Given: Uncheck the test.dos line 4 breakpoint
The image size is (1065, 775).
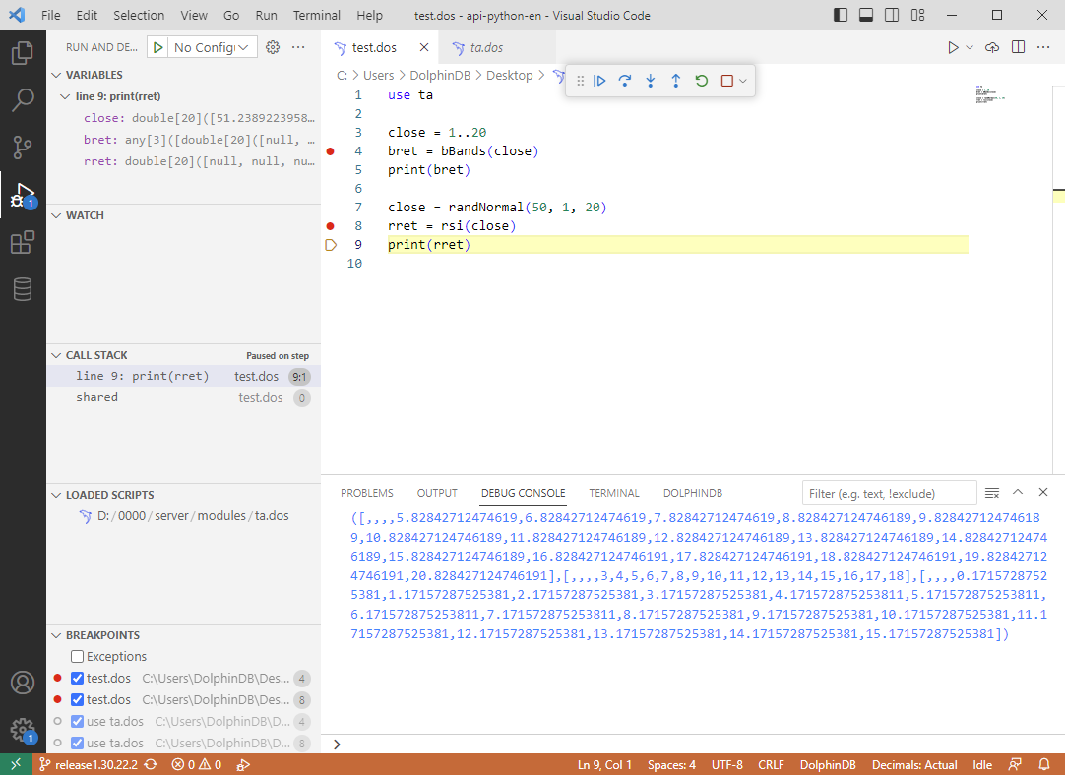Looking at the screenshot, I should tap(78, 679).
